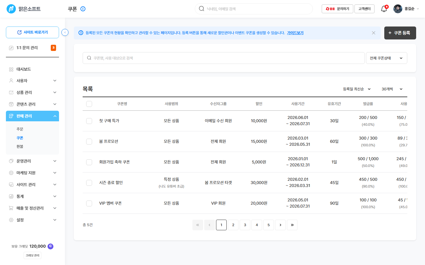Expand the 운영관리 menu chevron

coord(55,161)
